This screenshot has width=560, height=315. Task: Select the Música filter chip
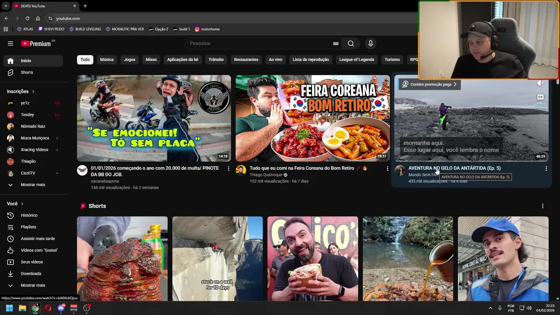pyautogui.click(x=107, y=59)
